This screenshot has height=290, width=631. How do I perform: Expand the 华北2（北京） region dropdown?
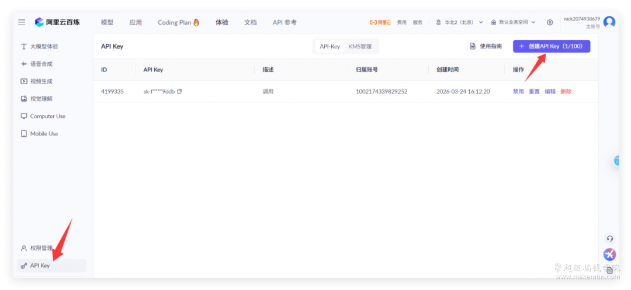coord(460,22)
